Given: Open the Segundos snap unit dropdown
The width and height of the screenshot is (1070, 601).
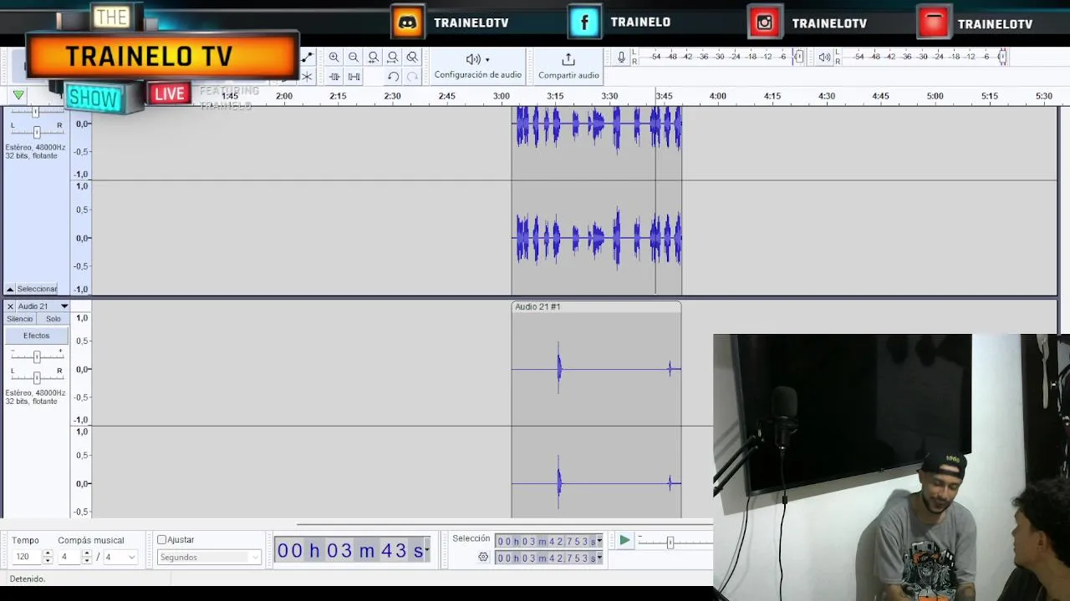Looking at the screenshot, I should pyautogui.click(x=209, y=558).
